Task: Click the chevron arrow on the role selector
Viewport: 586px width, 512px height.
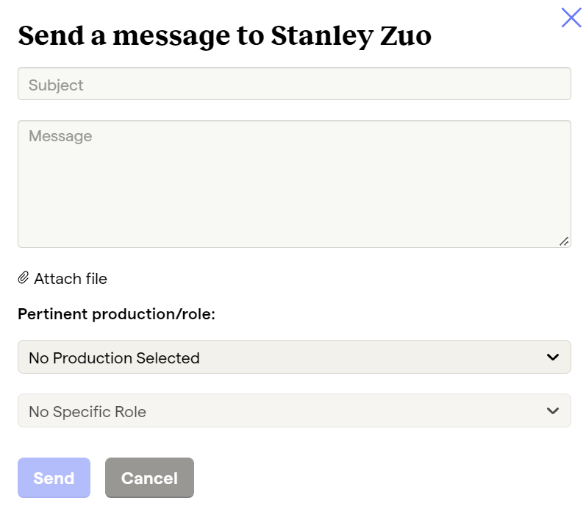Action: [553, 410]
